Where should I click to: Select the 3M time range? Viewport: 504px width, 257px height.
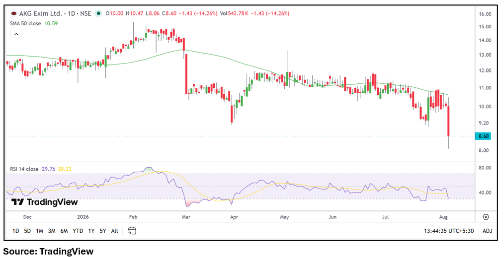(x=52, y=231)
